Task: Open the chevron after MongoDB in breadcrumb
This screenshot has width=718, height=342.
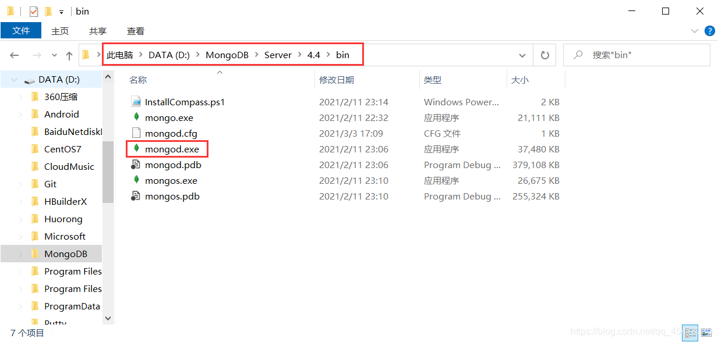Action: [256, 55]
